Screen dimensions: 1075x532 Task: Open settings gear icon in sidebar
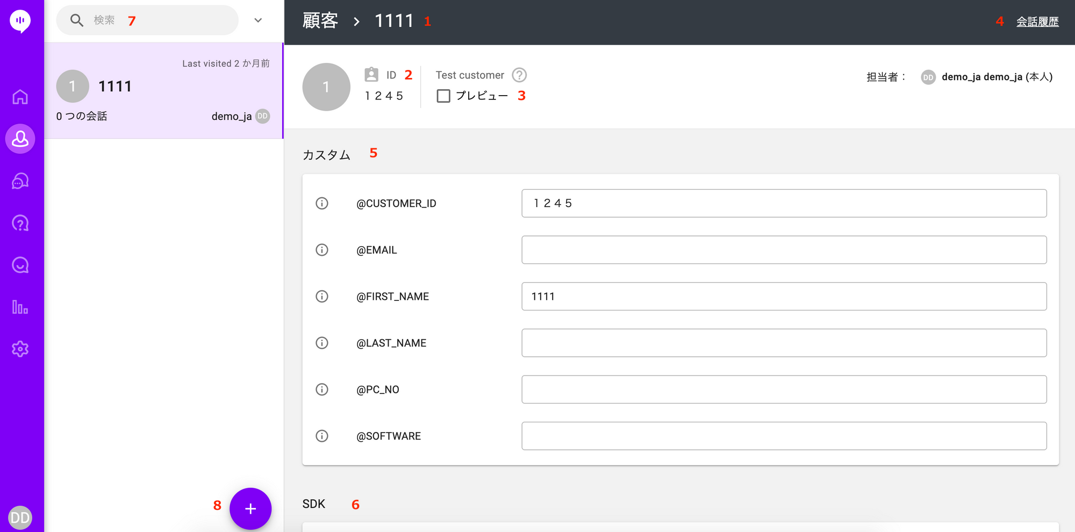[20, 349]
